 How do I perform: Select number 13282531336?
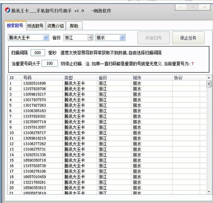point(35,155)
